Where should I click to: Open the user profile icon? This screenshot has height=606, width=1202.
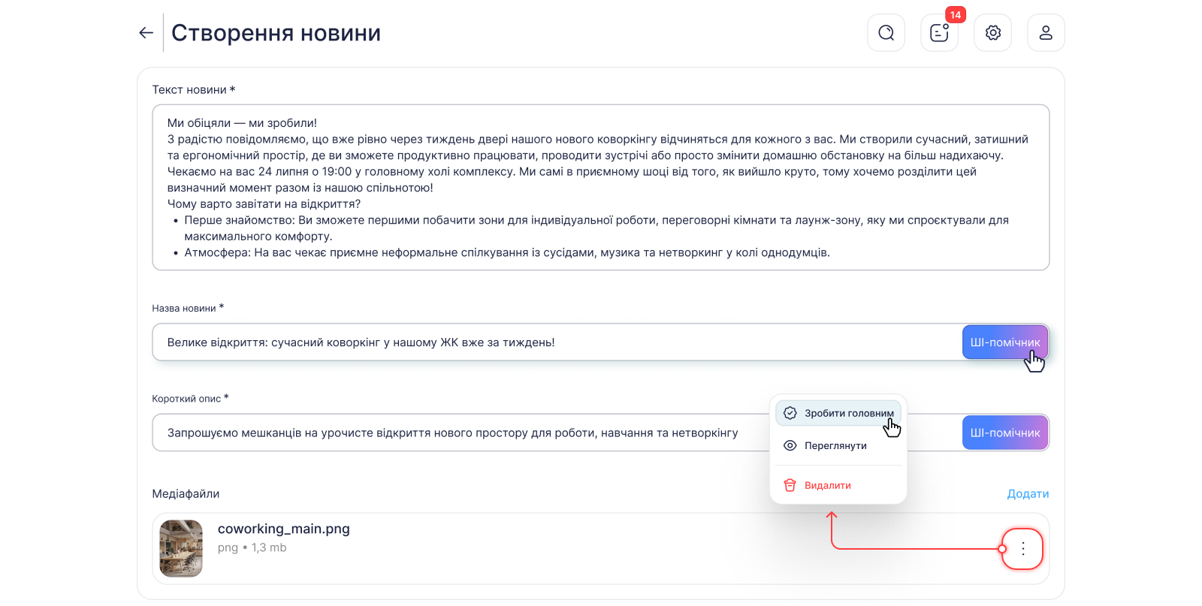point(1046,33)
